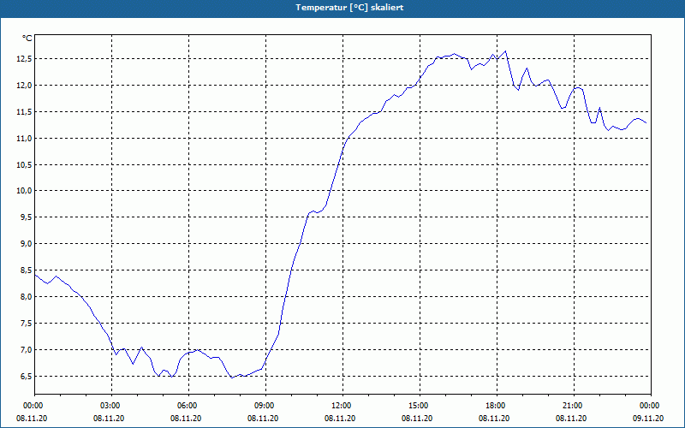Click the 08.11.20 date under 09:00
The image size is (685, 428).
point(263,419)
